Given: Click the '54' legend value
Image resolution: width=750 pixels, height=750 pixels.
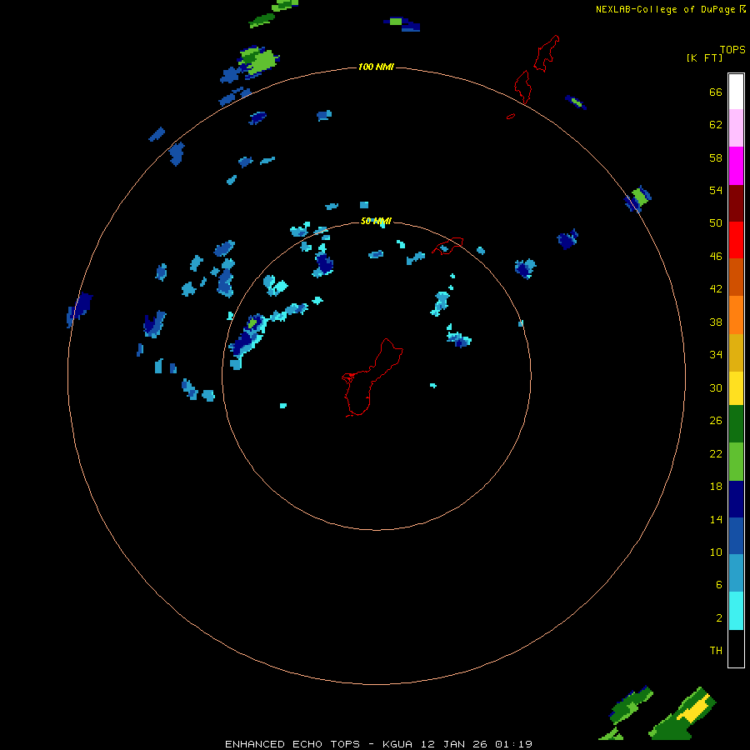Looking at the screenshot, I should [716, 190].
